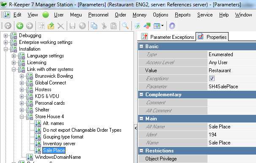Collapse the Store House 4 node

click(22, 117)
